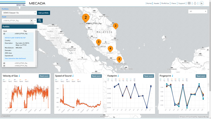Reset zoom on Velocity of Gas chart

pyautogui.click(x=44, y=76)
